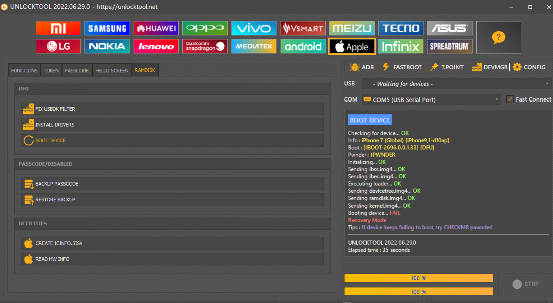Select the HELLO SCREEN tab
The image size is (553, 303).
112,70
